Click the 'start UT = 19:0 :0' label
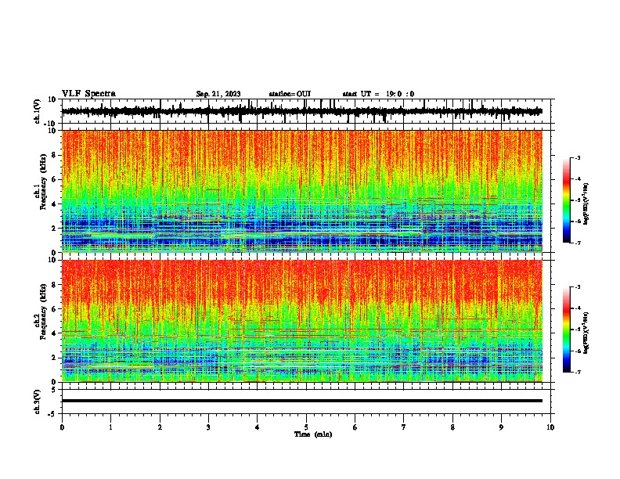This screenshot has height=479, width=620. pyautogui.click(x=378, y=94)
